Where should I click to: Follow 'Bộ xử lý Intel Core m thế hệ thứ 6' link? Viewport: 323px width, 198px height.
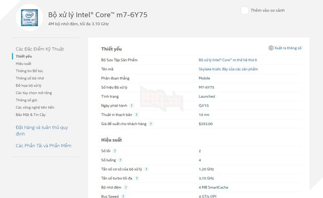(228, 60)
